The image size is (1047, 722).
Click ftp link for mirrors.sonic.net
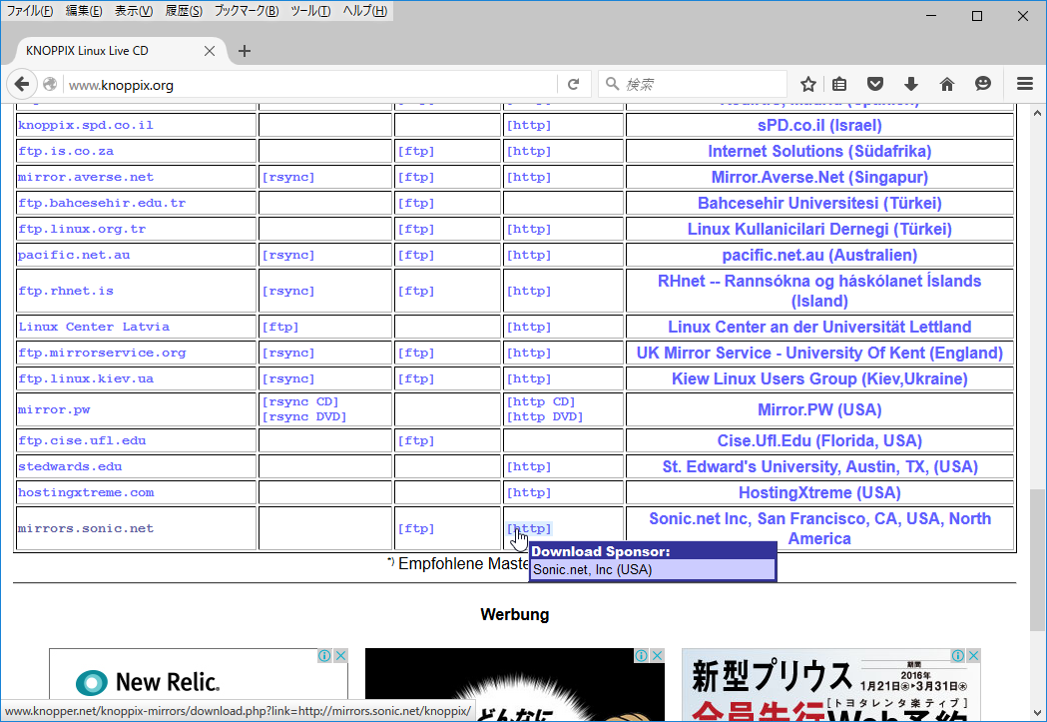(x=415, y=529)
